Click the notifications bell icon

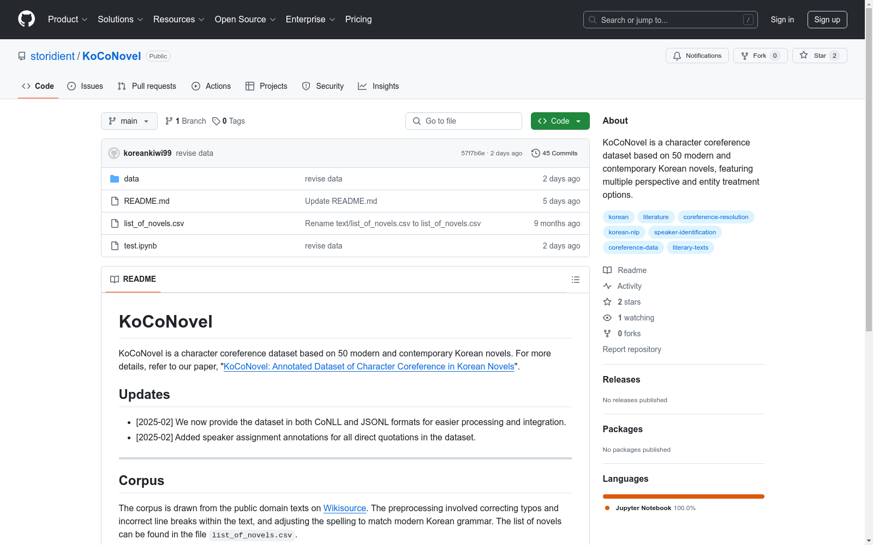pyautogui.click(x=677, y=56)
